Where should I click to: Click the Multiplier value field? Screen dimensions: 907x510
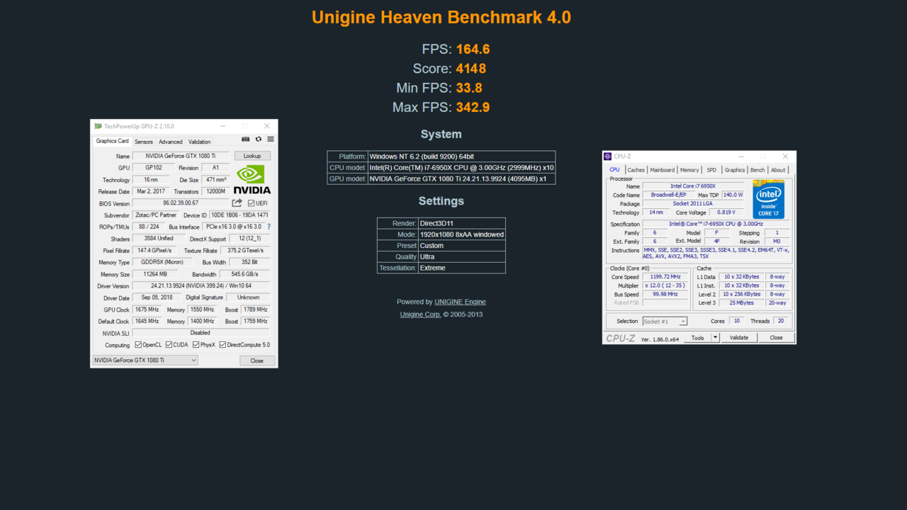tap(665, 285)
